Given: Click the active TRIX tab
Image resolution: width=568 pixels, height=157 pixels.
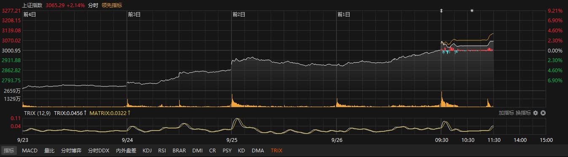Looking at the screenshot, I should [x=277, y=150].
